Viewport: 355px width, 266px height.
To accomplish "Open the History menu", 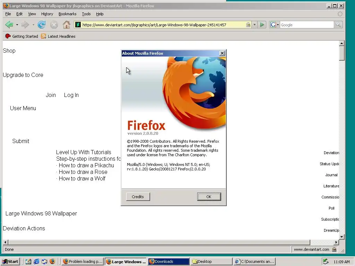I will tap(47, 14).
